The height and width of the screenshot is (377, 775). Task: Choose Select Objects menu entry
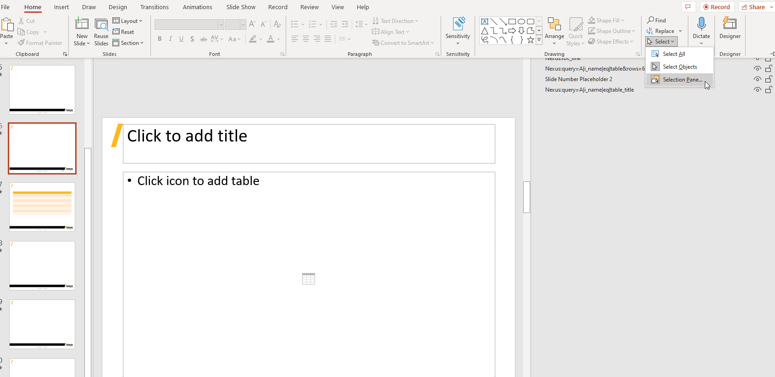click(679, 67)
